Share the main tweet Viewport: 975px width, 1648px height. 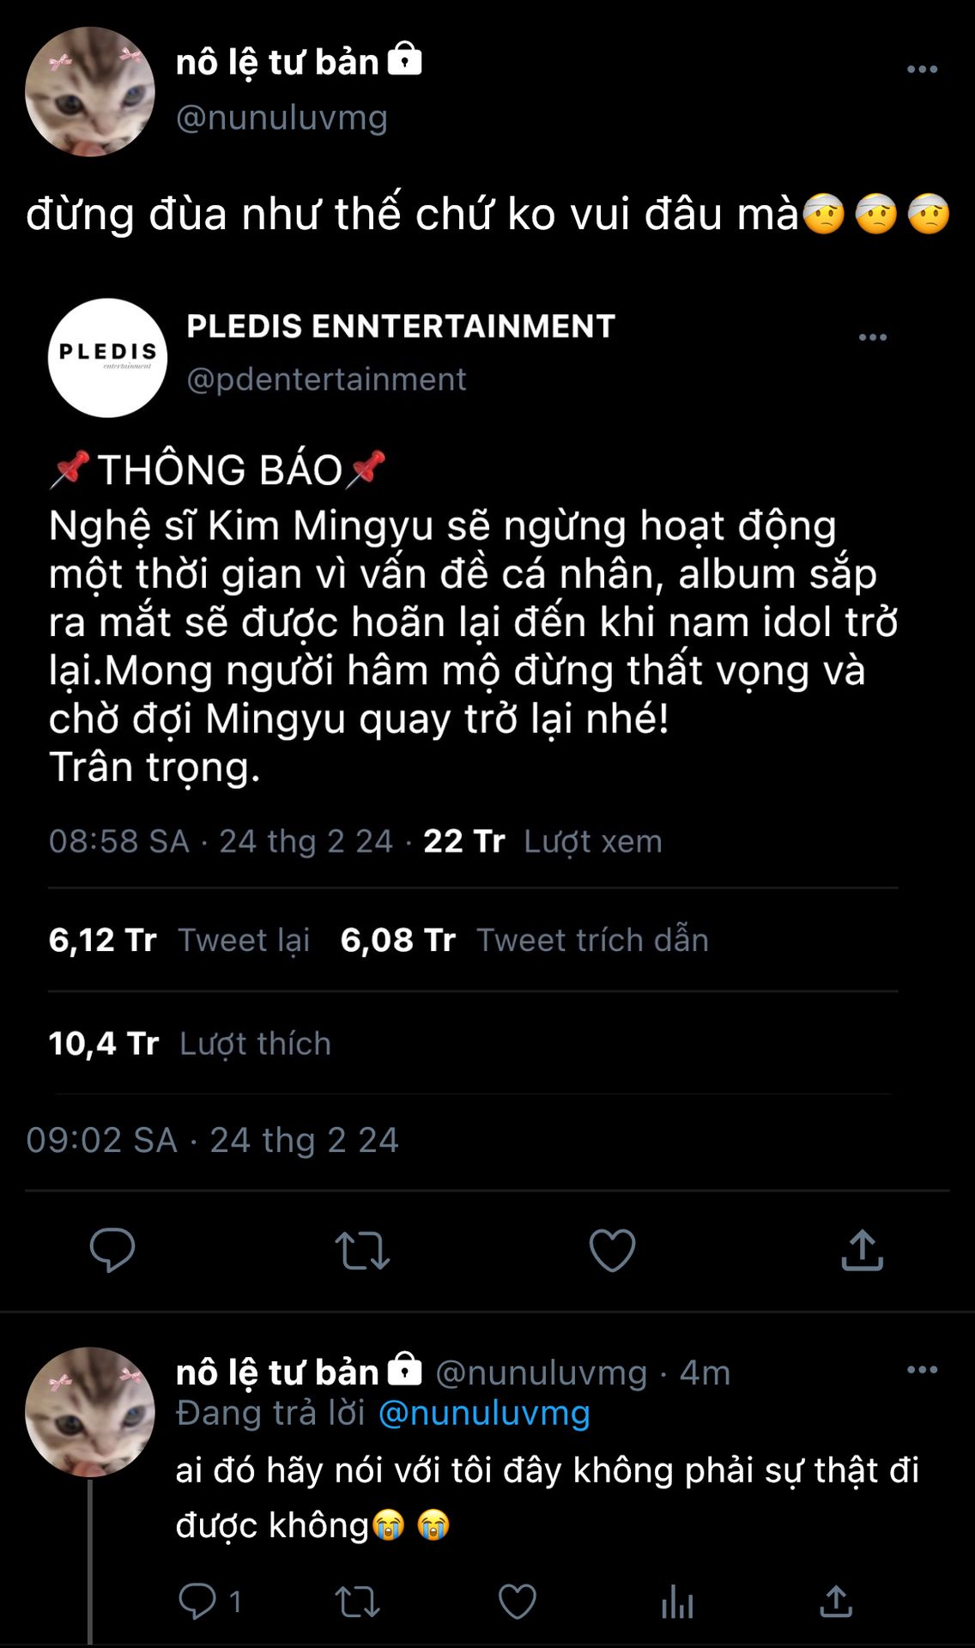point(862,1250)
